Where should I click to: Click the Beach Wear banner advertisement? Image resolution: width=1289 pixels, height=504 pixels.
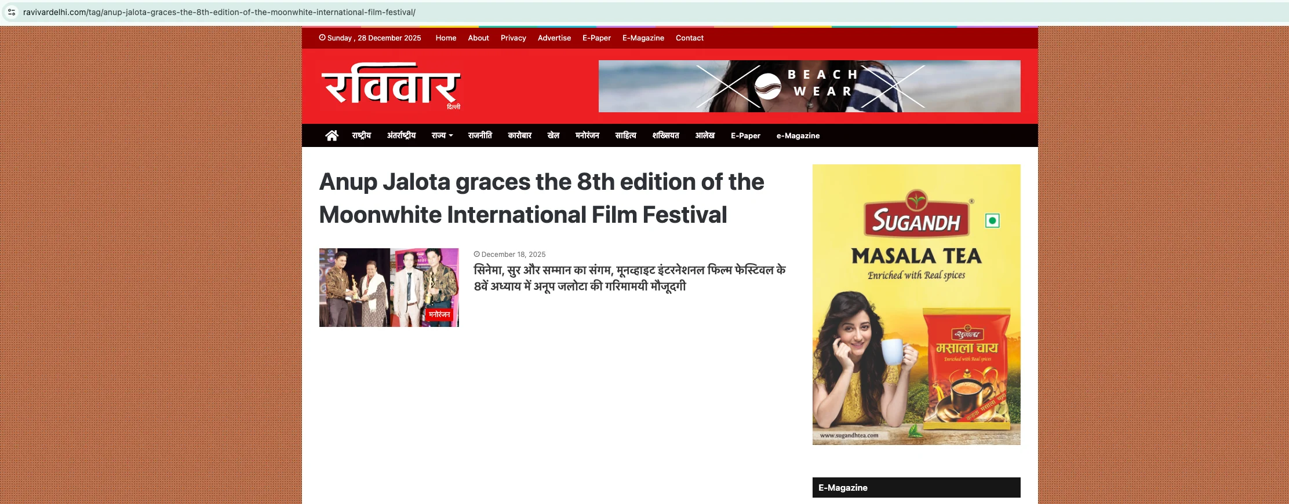(810, 86)
